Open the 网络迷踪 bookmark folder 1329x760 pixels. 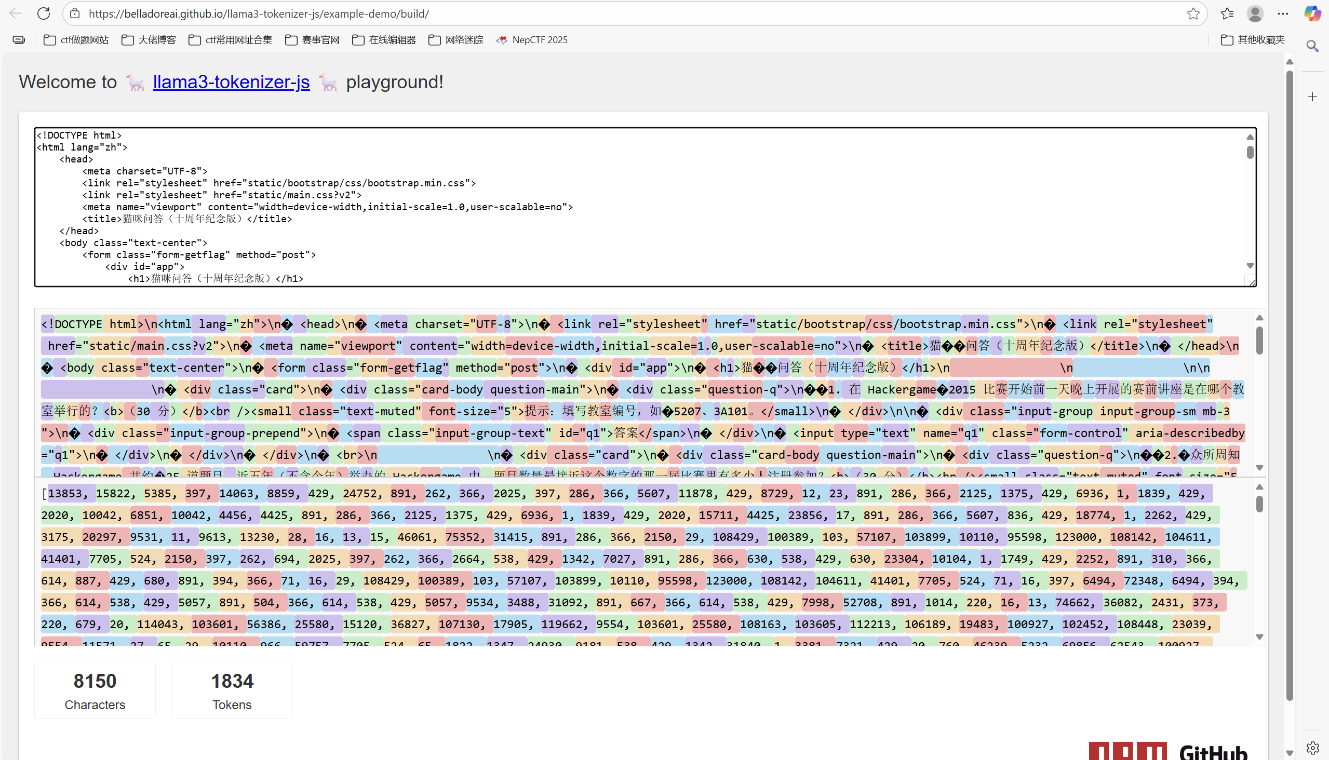pos(456,39)
